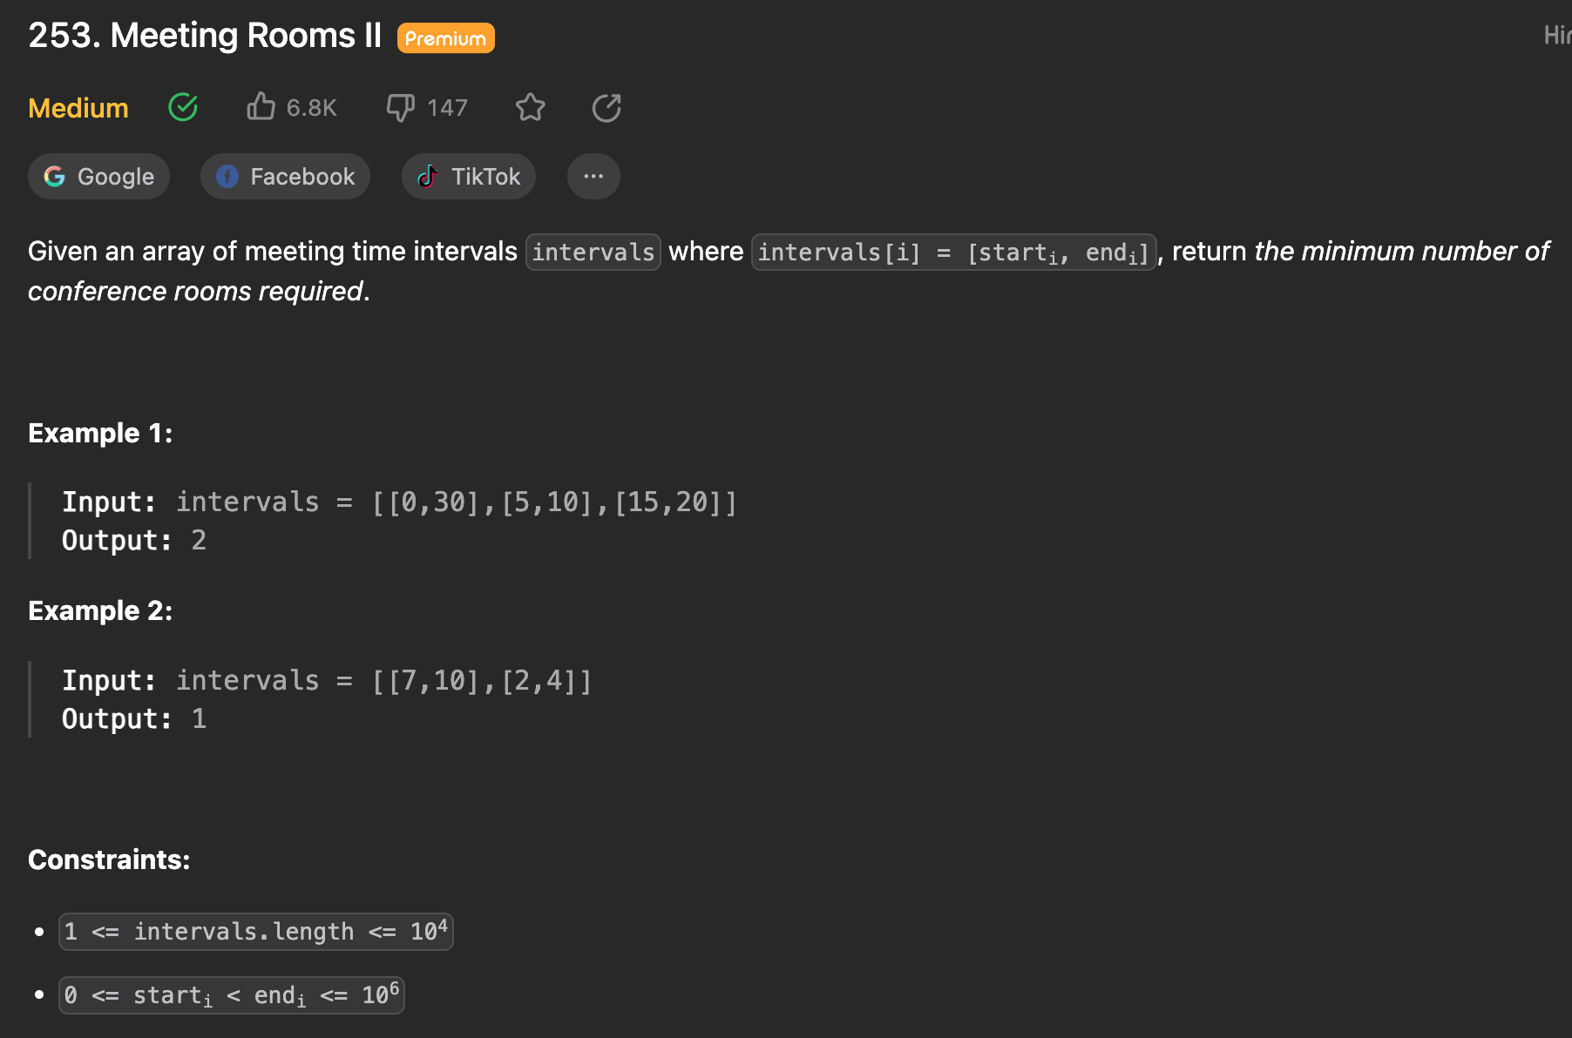Open the partially visible Hint link
The height and width of the screenshot is (1038, 1572).
(1557, 36)
